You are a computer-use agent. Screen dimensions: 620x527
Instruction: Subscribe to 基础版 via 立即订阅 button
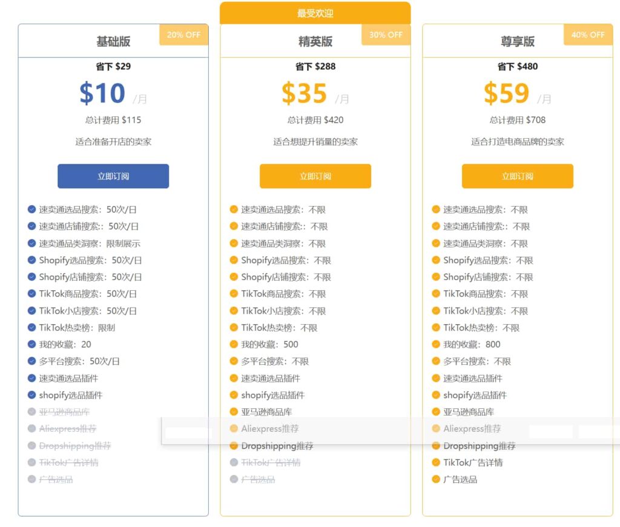tap(113, 176)
